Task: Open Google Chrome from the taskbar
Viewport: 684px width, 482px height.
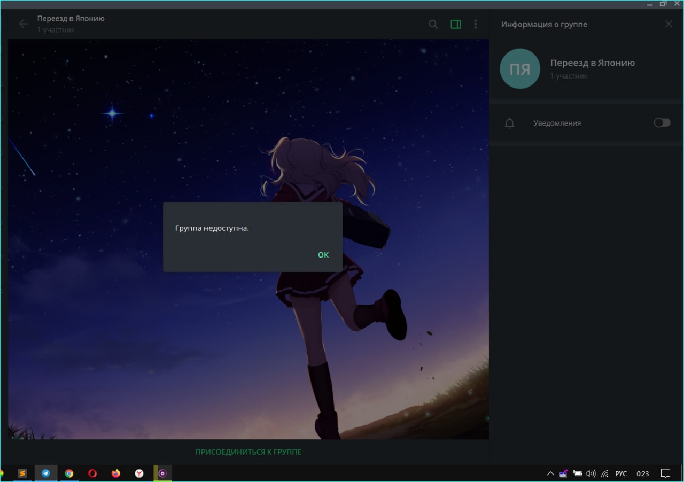Action: (x=69, y=473)
